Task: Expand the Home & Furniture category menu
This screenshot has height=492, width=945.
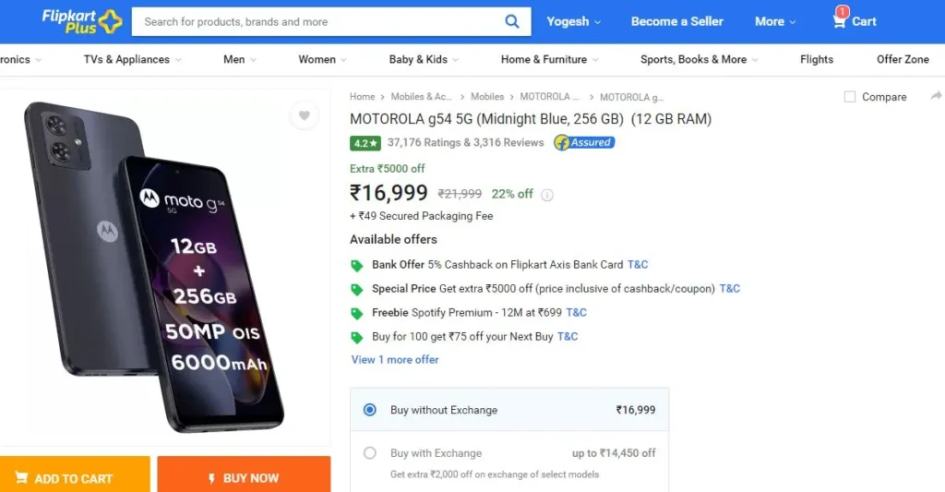Action: (549, 60)
